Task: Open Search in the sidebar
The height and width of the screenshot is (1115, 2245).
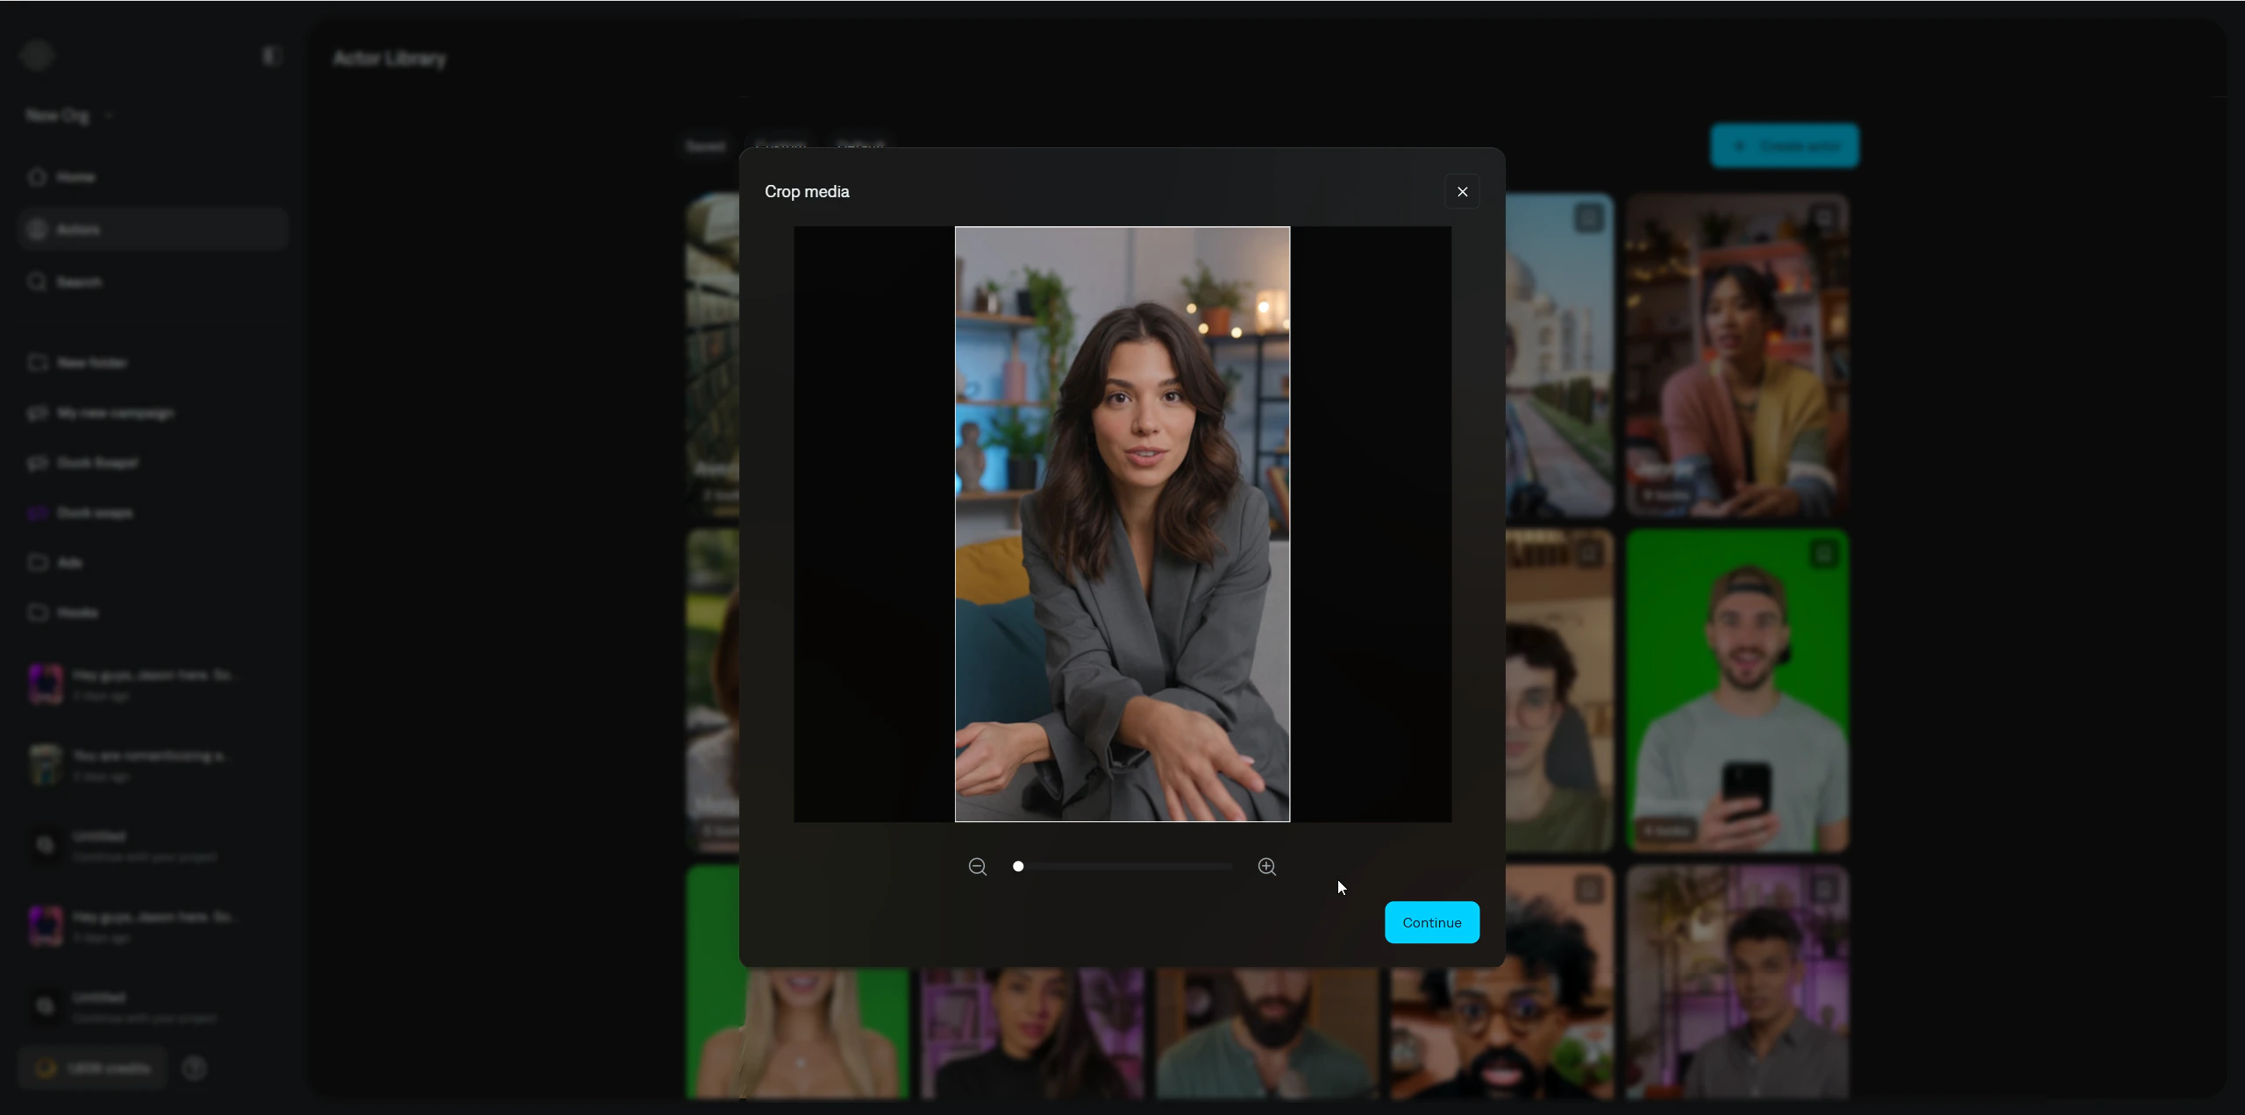Action: [x=153, y=282]
